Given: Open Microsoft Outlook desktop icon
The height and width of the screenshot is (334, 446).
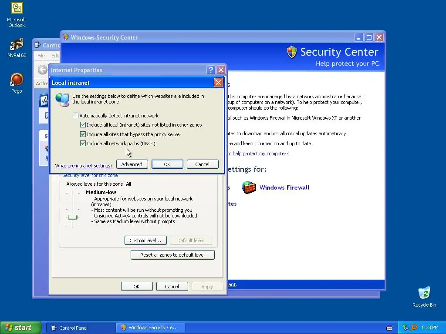Looking at the screenshot, I should coord(17,15).
